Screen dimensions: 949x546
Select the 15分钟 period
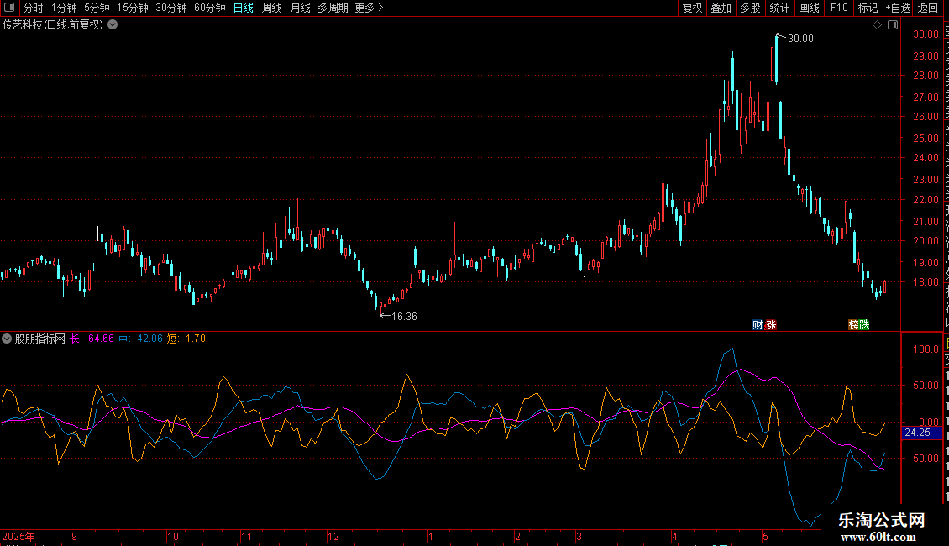pos(133,8)
